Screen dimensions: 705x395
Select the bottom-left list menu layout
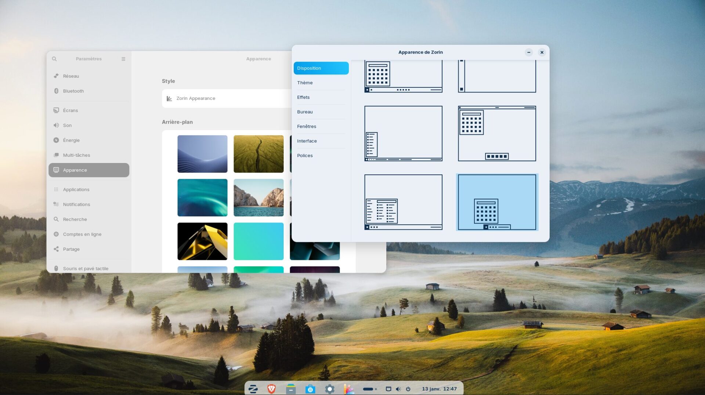pos(403,134)
